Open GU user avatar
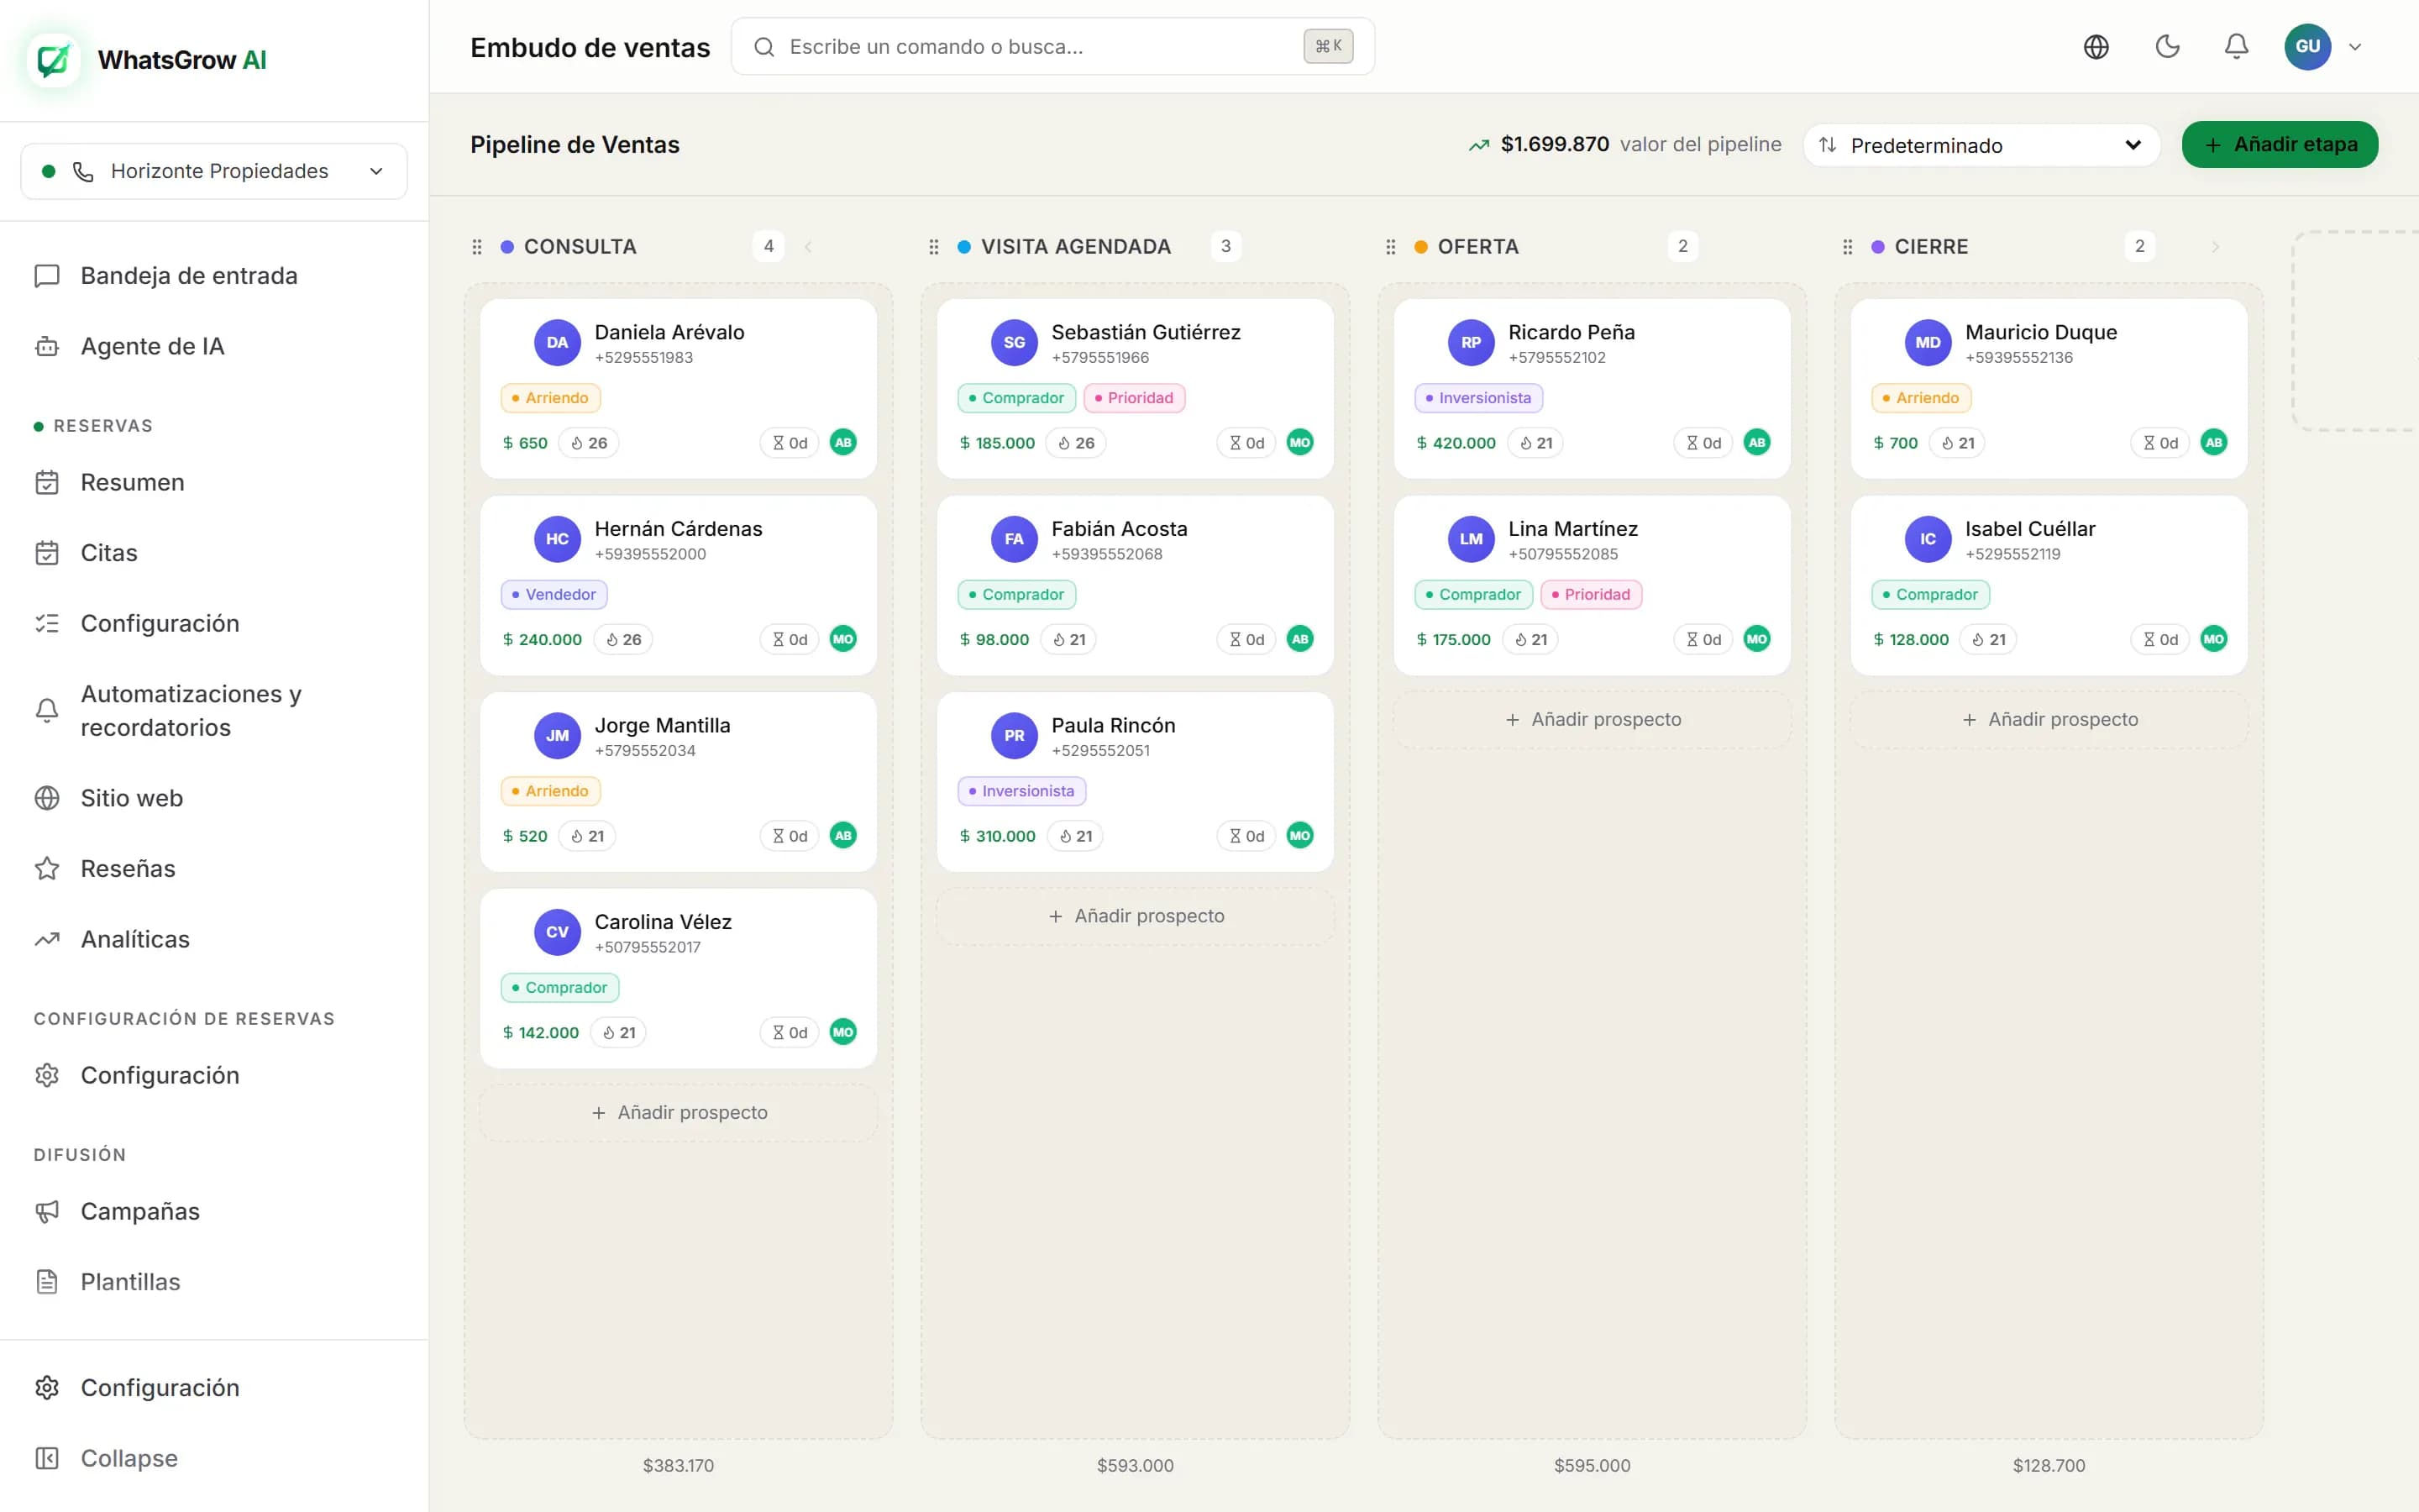This screenshot has height=1512, width=2419. pyautogui.click(x=2307, y=47)
